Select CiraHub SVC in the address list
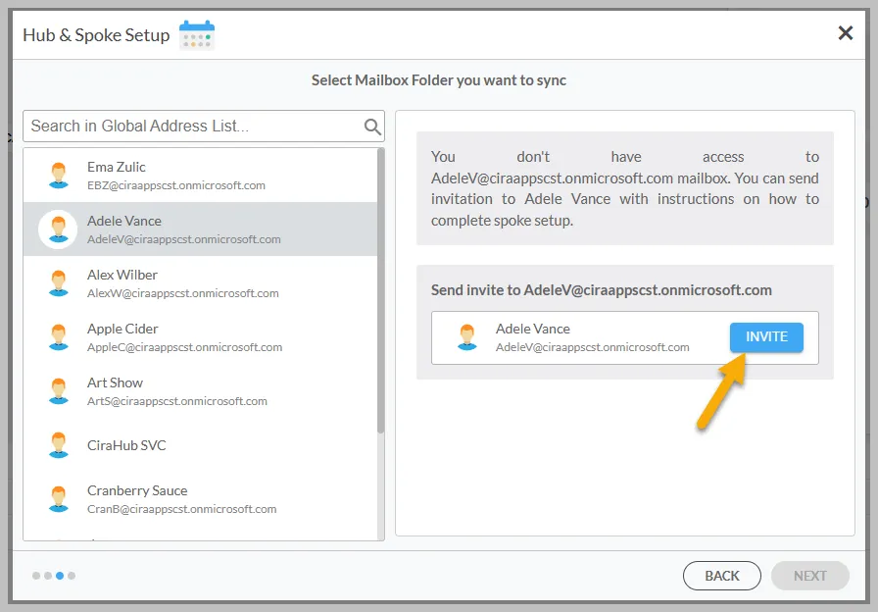 pos(201,445)
